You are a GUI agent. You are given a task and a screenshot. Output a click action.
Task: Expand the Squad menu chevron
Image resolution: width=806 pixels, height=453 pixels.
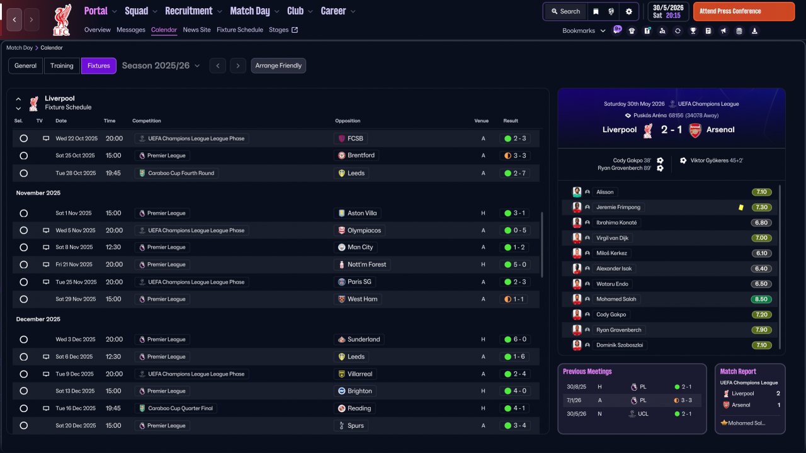tap(154, 11)
